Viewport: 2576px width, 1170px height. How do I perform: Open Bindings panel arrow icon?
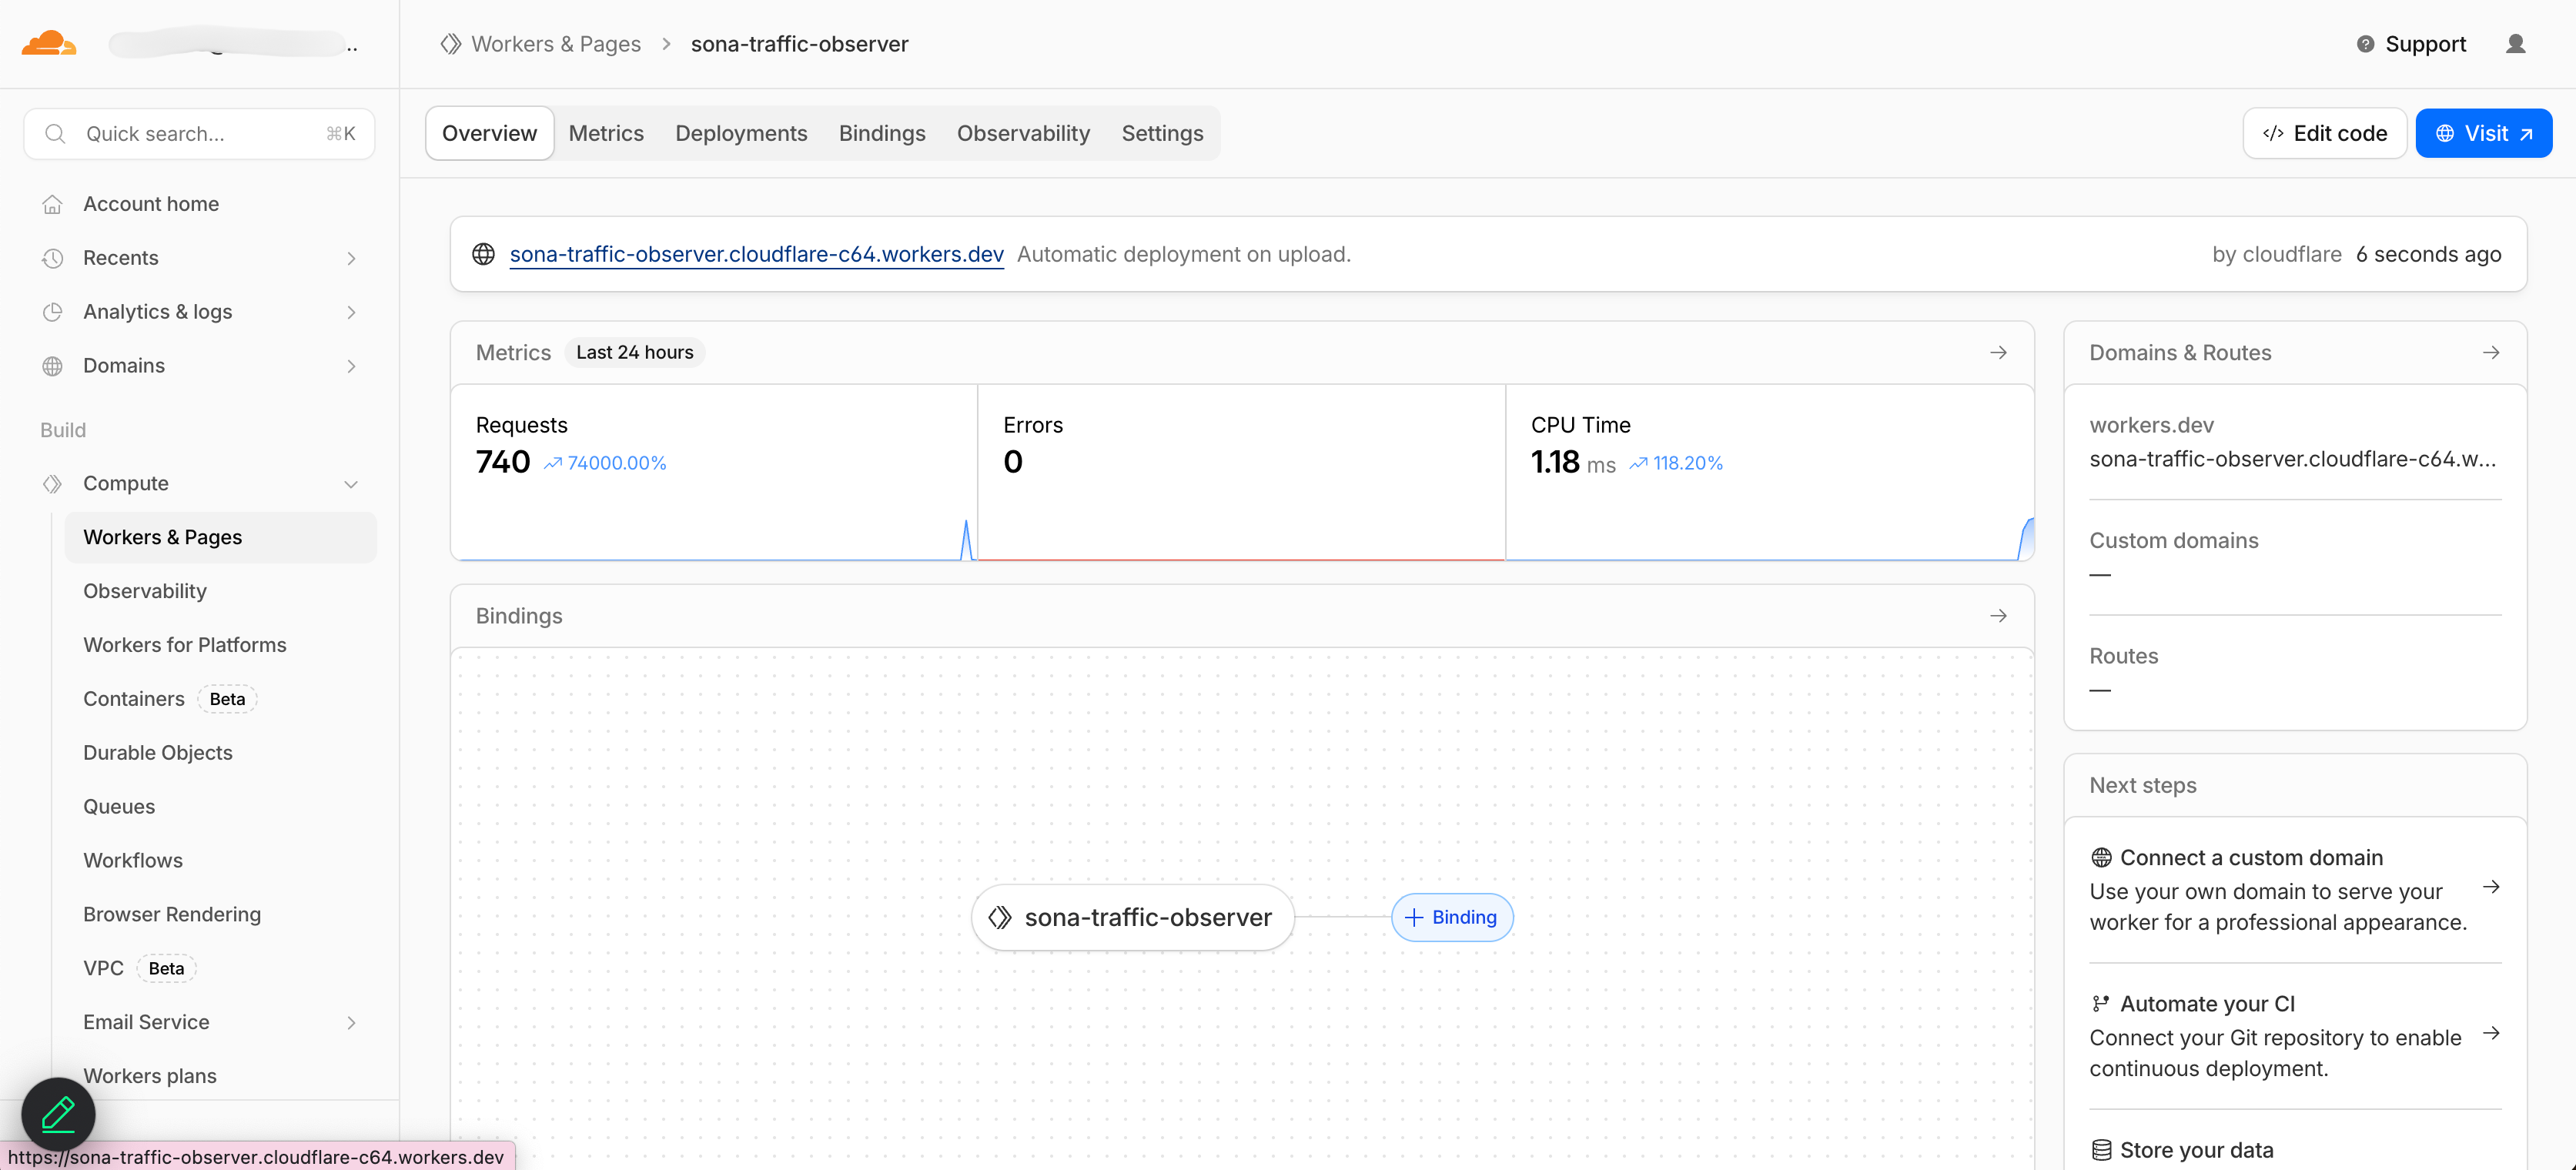pyautogui.click(x=1998, y=616)
